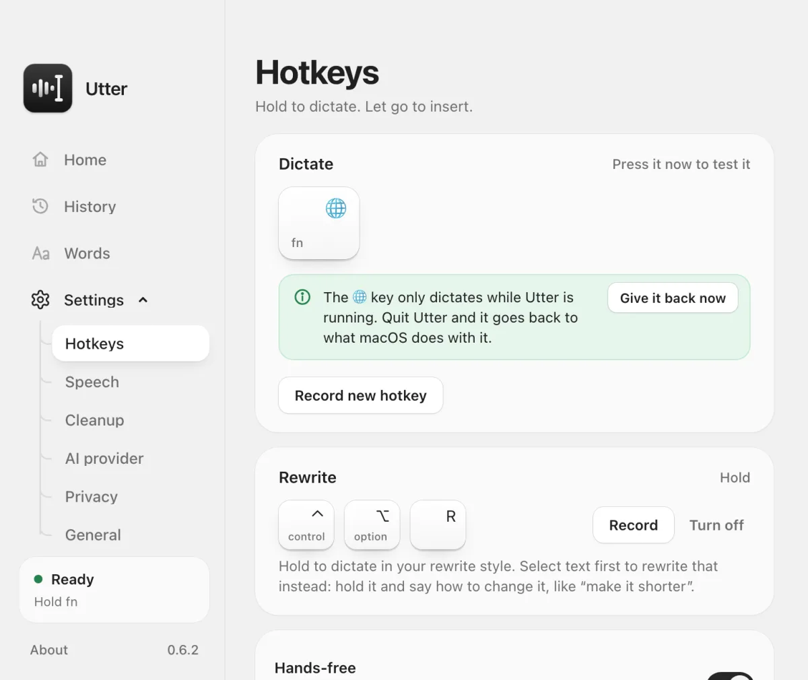Open the History page
Viewport: 808px width, 680px height.
[90, 207]
